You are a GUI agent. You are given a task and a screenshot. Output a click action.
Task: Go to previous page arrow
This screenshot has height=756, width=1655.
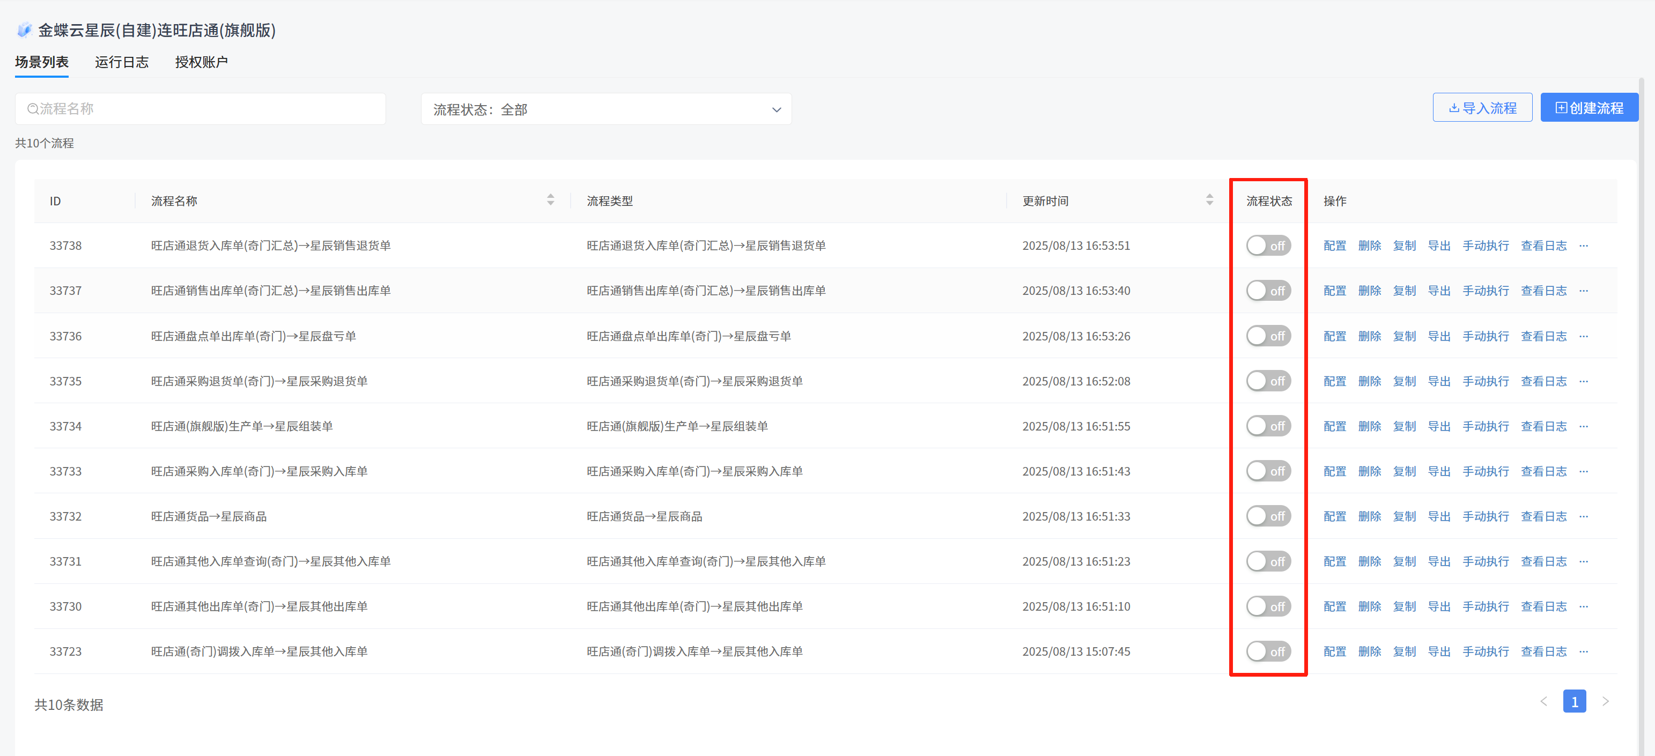click(x=1543, y=701)
